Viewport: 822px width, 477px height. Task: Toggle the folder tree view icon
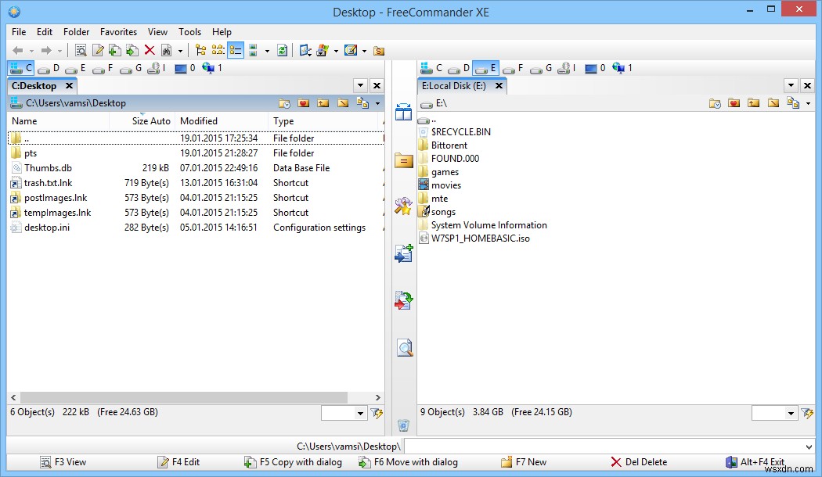(200, 50)
